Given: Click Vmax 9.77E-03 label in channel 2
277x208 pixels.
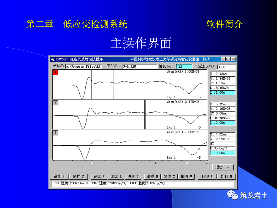Looking at the screenshot, I should point(183,102).
